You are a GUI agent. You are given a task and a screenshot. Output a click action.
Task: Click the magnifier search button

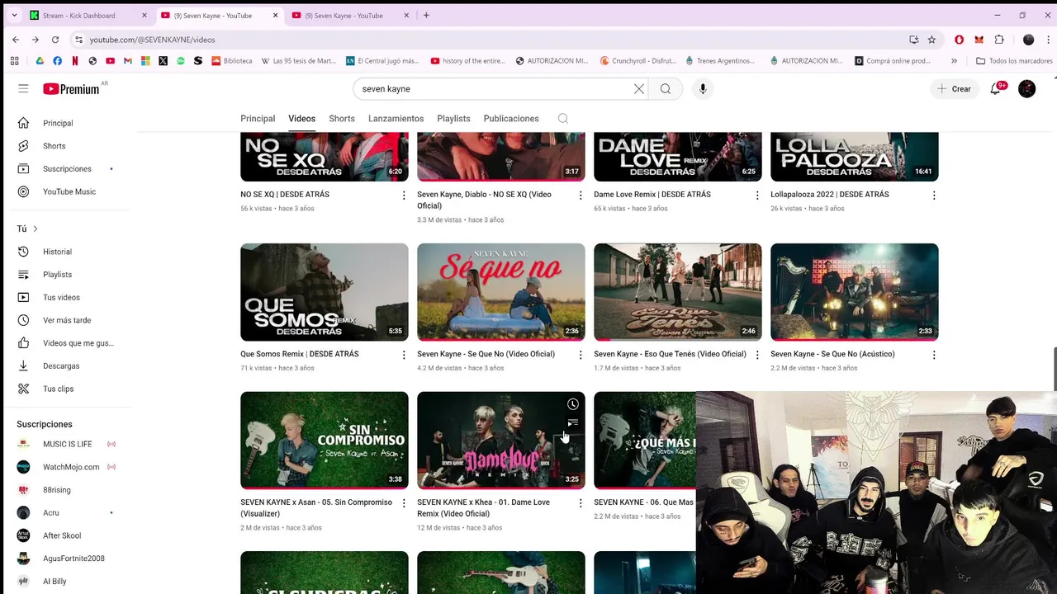click(666, 89)
